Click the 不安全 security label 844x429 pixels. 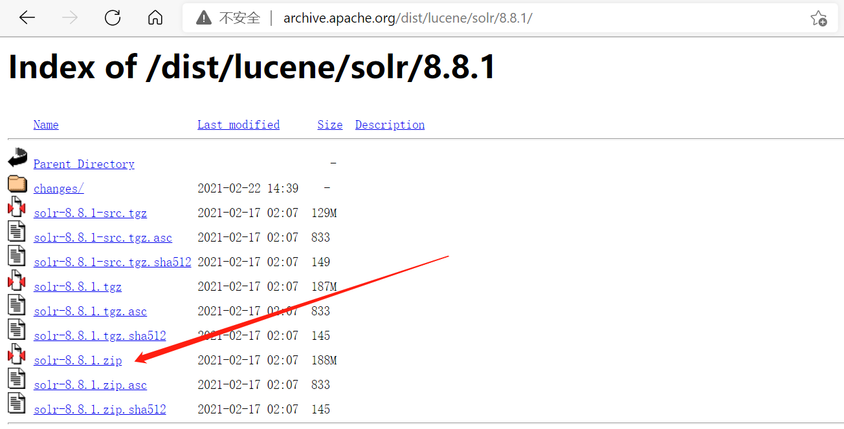coord(239,18)
